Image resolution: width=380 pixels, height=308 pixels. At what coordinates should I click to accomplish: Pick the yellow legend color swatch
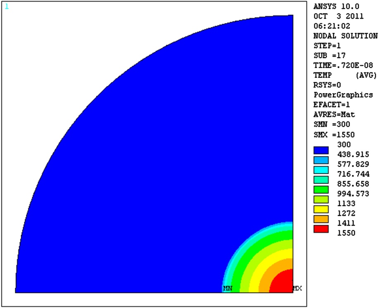[x=321, y=209]
